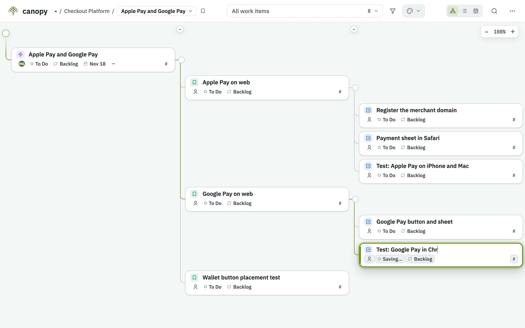Click the epic lightning icon on Apple Pay and Google Pay
The width and height of the screenshot is (525, 328).
coord(20,54)
